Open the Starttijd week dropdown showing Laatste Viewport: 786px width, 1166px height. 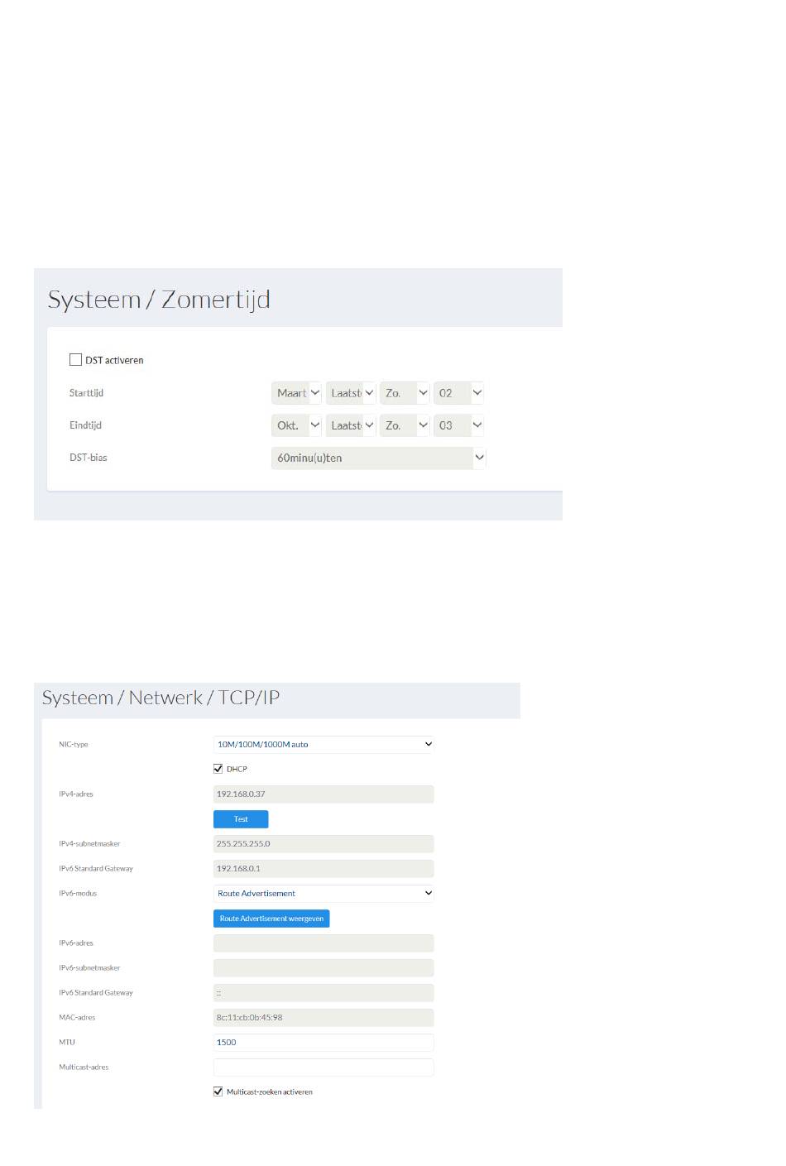click(x=351, y=393)
